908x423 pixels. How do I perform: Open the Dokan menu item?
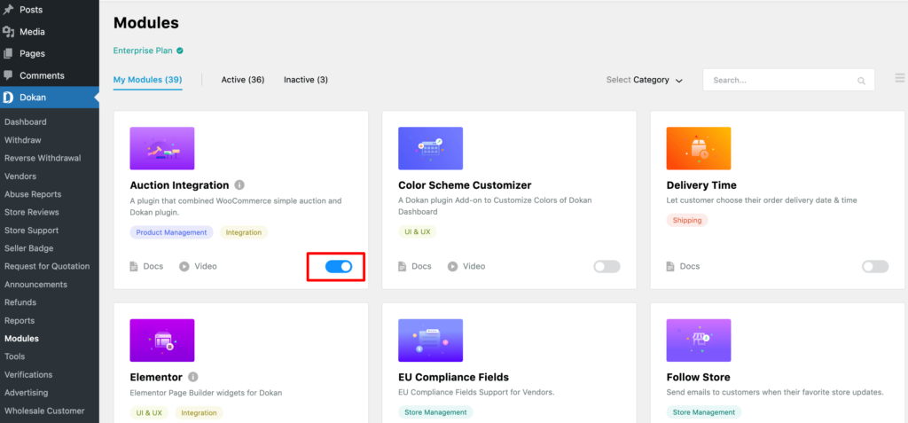pyautogui.click(x=50, y=98)
